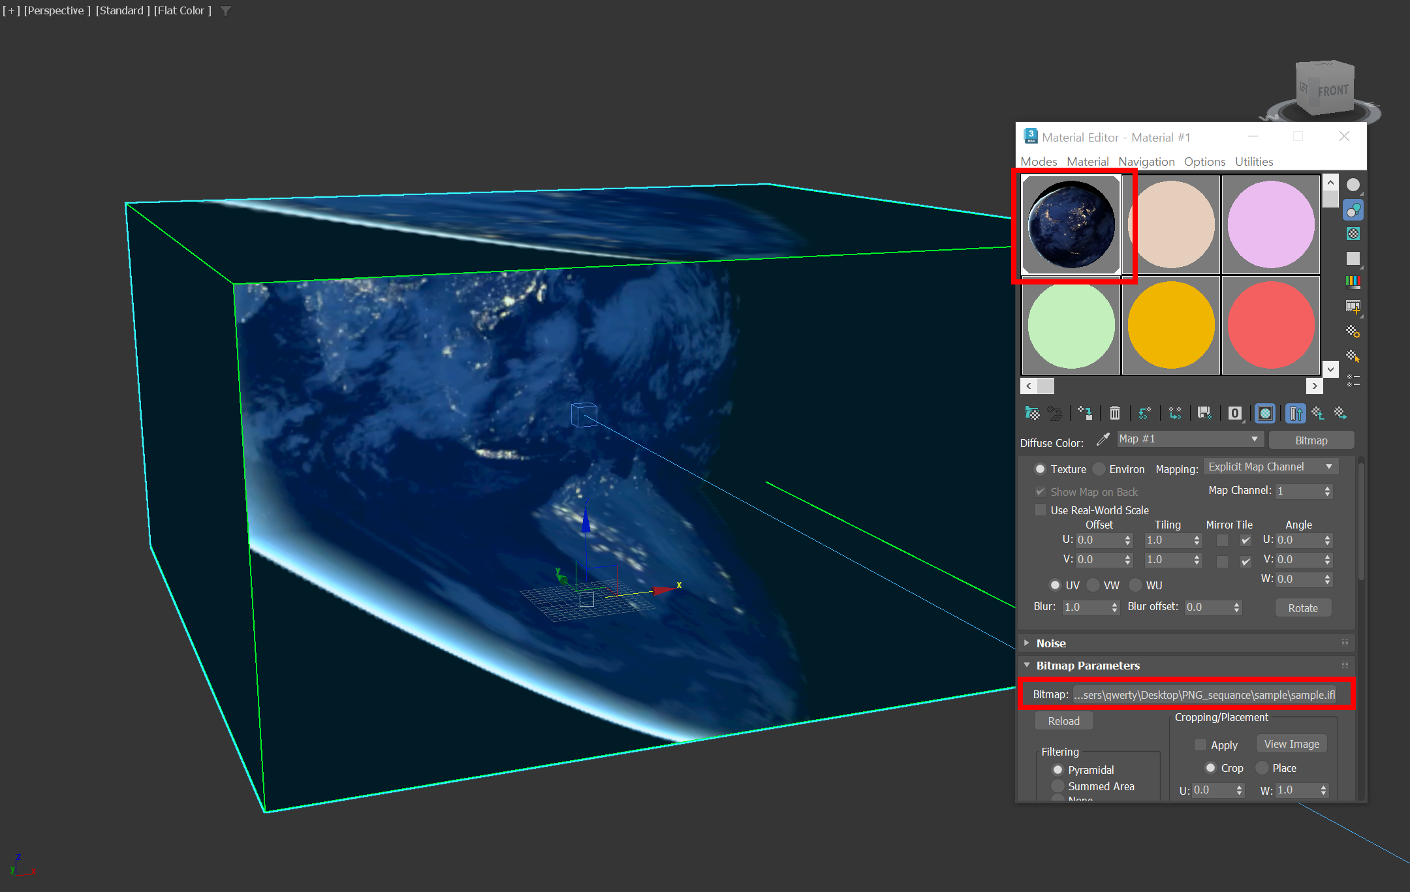The width and height of the screenshot is (1410, 892).
Task: Open Explicit Map Channel mapping dropdown
Action: coord(1270,467)
